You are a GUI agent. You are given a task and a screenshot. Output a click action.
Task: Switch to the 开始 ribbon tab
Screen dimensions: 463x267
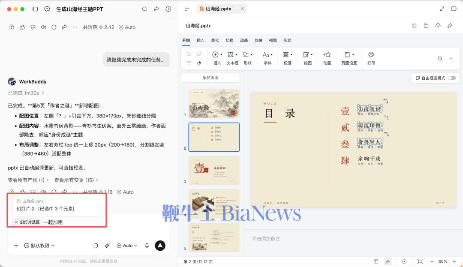tap(186, 40)
